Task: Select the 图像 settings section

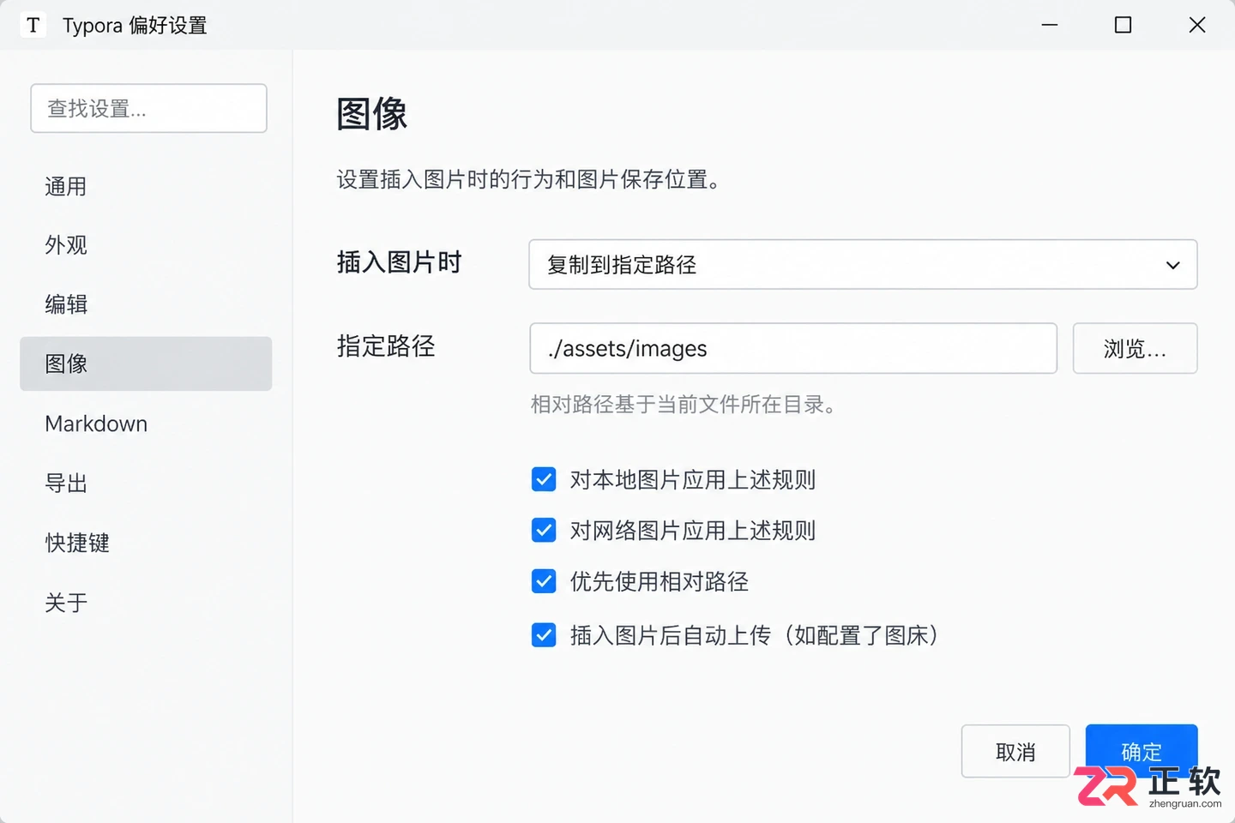Action: pos(146,363)
